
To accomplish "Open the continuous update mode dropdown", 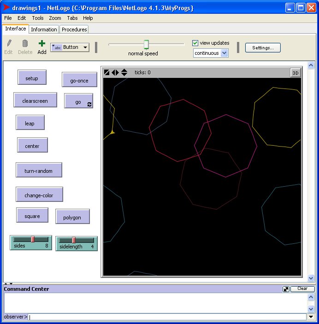I will (211, 53).
